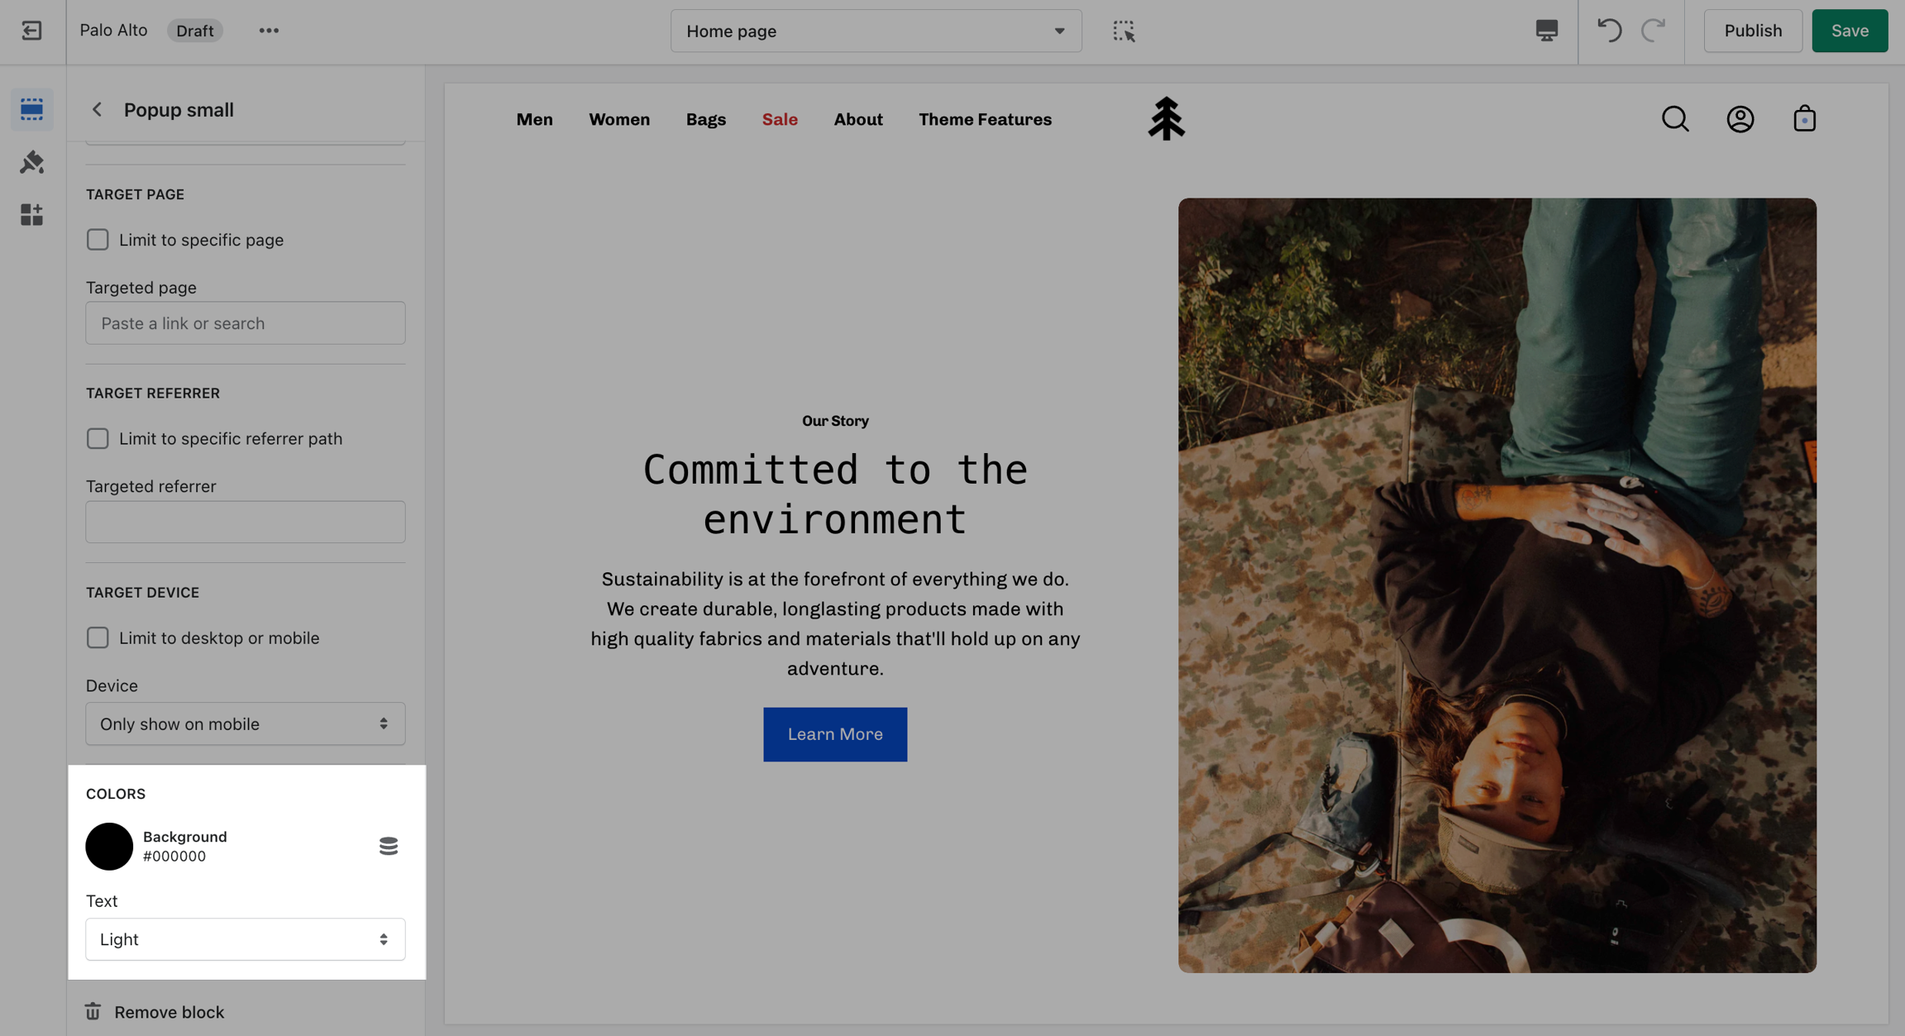
Task: Open the black Background color swatch
Action: (x=109, y=846)
